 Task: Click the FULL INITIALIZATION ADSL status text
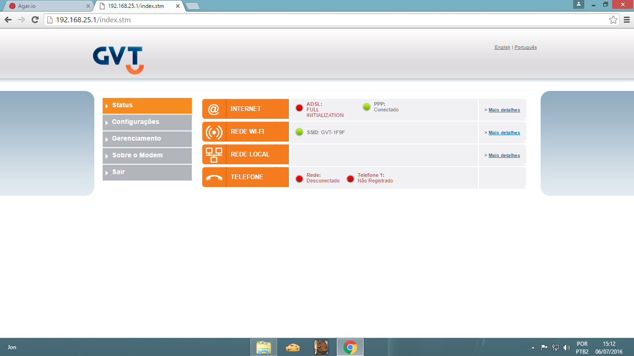[325, 112]
